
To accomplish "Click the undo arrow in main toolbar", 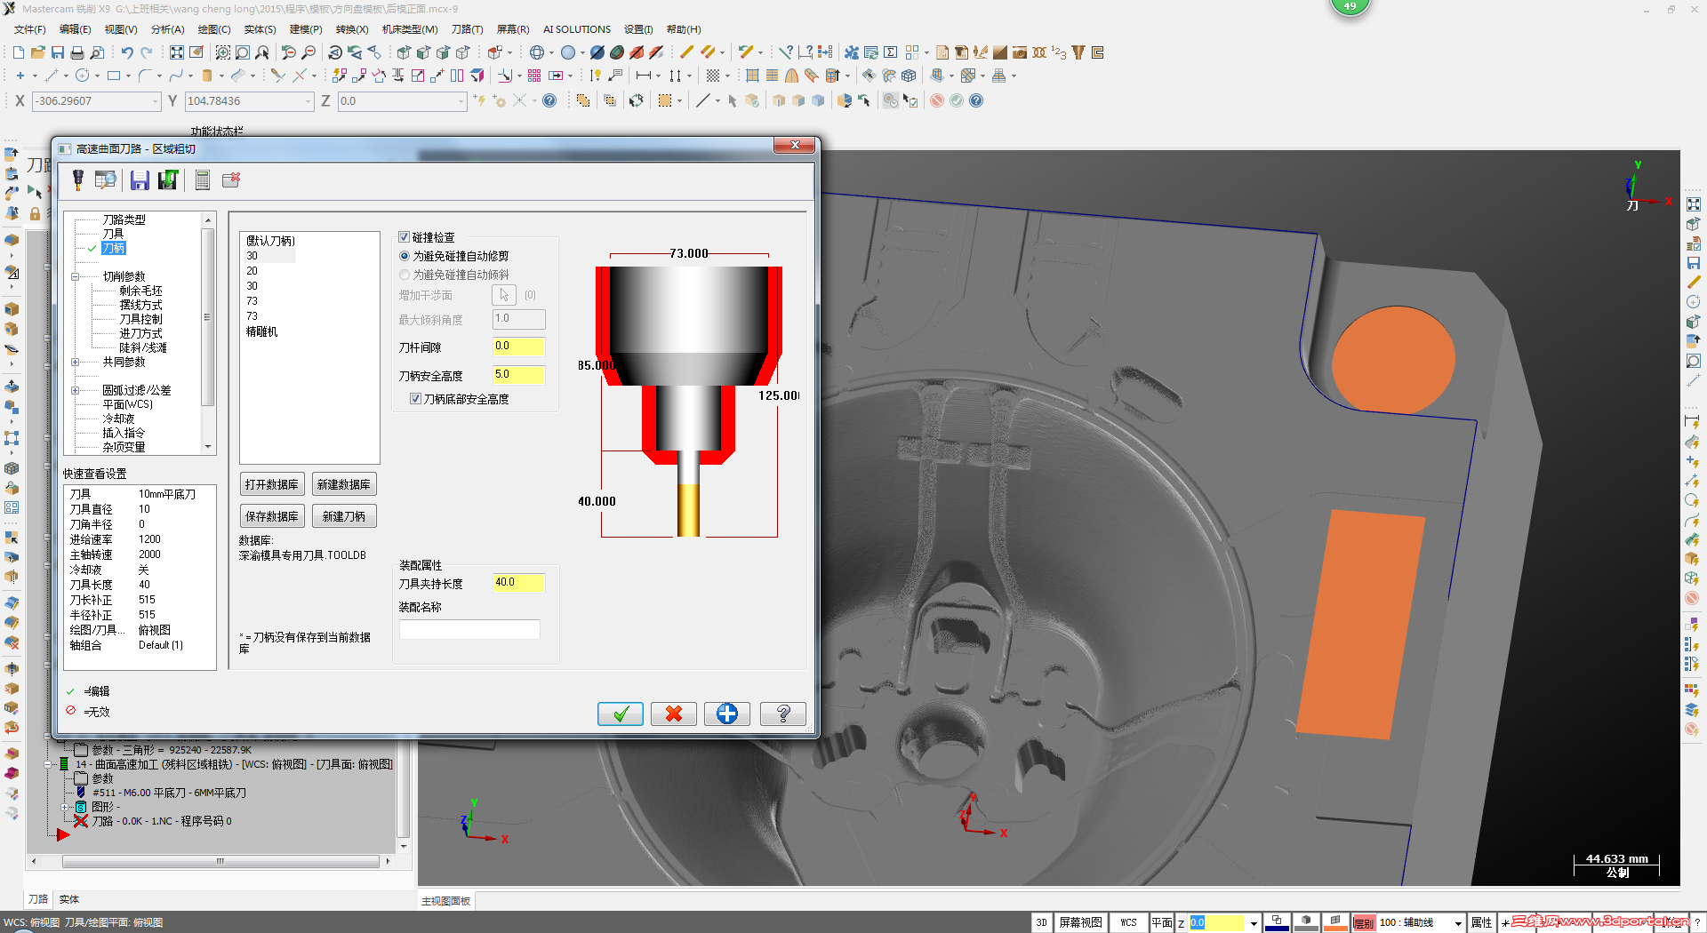I will 127,52.
